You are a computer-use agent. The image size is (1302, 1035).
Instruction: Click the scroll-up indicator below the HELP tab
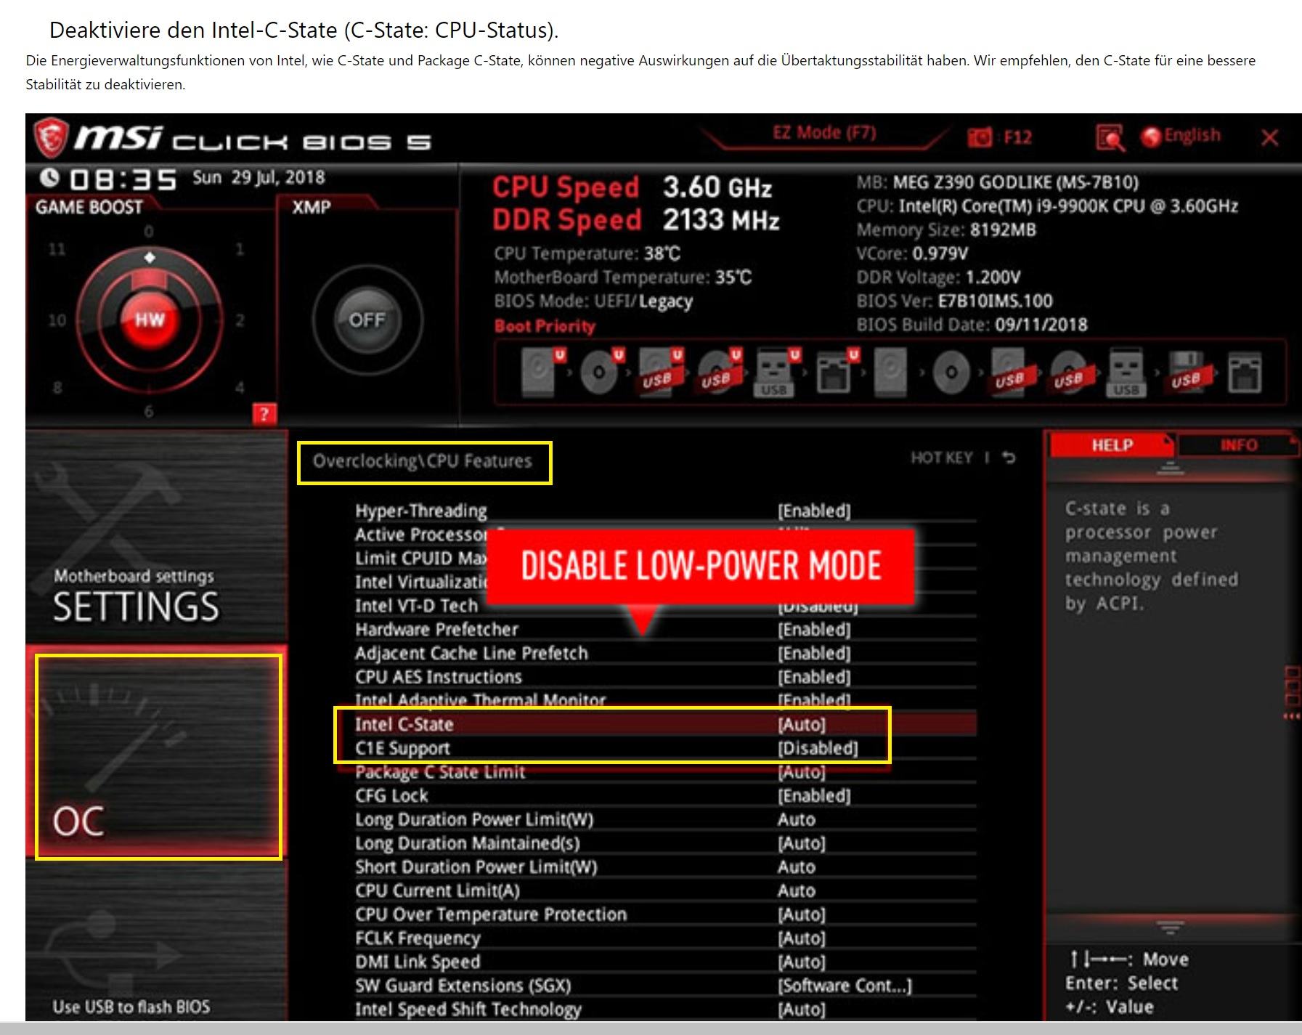point(1170,469)
